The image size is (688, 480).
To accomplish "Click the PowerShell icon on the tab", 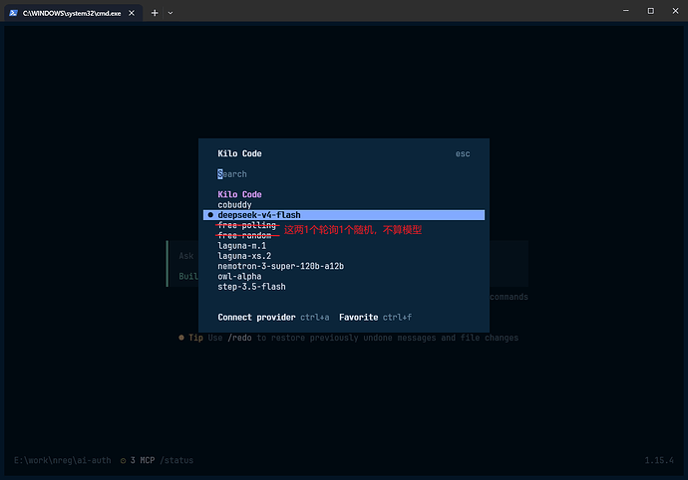I will tap(14, 13).
